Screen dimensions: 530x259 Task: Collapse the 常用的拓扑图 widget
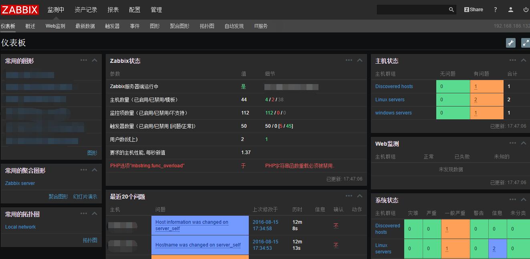(x=95, y=213)
